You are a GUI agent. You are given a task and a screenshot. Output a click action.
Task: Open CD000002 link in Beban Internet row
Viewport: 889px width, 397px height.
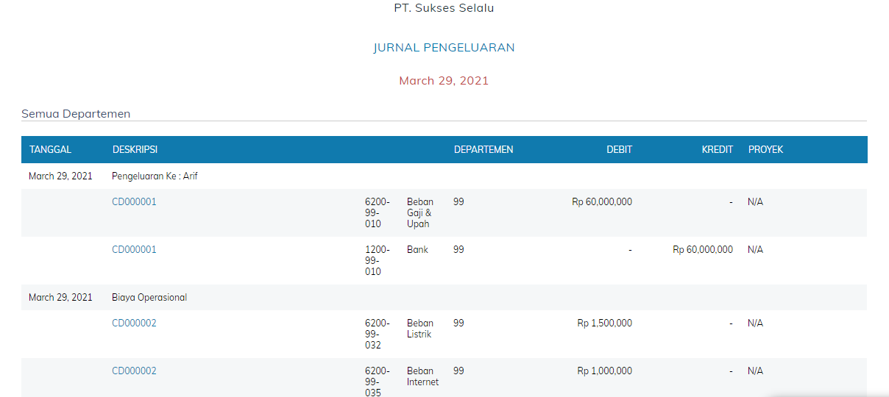pyautogui.click(x=134, y=371)
